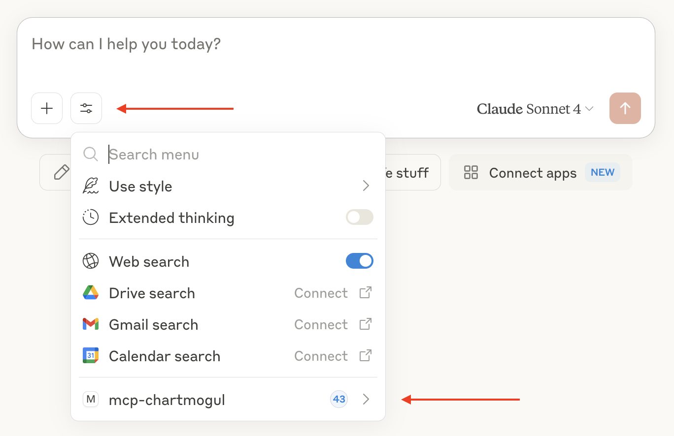Connect Drive search
Screen dimensions: 674x436
pos(321,293)
